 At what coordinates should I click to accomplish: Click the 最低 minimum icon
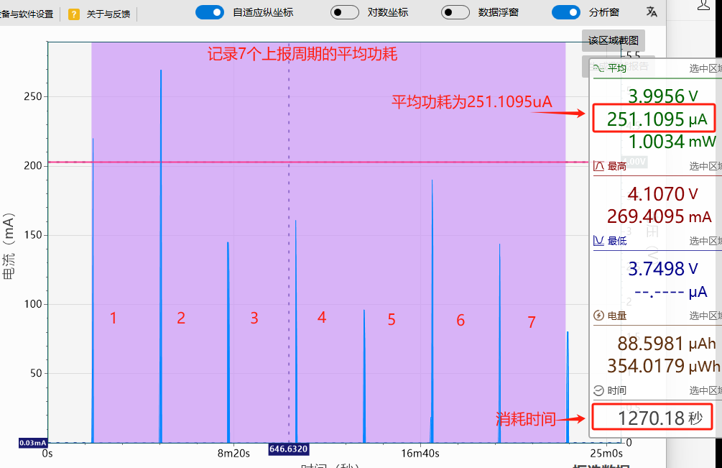pos(598,240)
